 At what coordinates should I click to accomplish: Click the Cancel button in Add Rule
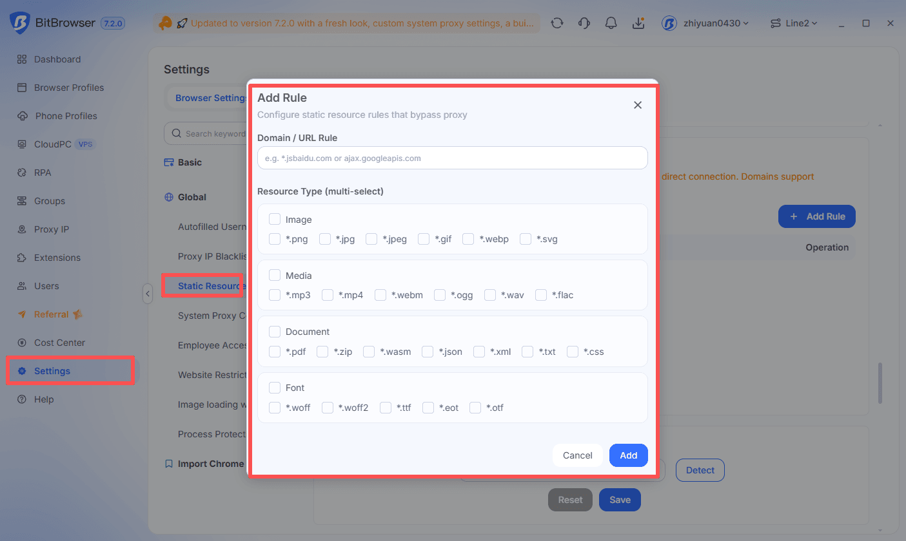tap(577, 455)
